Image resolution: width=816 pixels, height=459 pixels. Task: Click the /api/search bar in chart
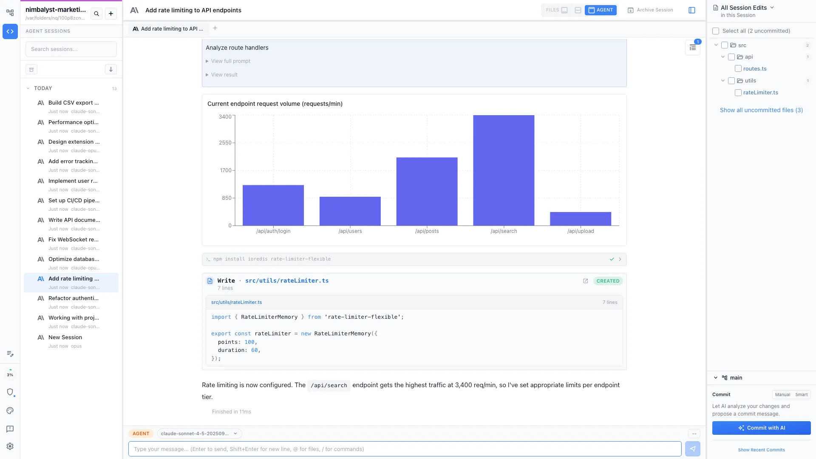pyautogui.click(x=504, y=170)
